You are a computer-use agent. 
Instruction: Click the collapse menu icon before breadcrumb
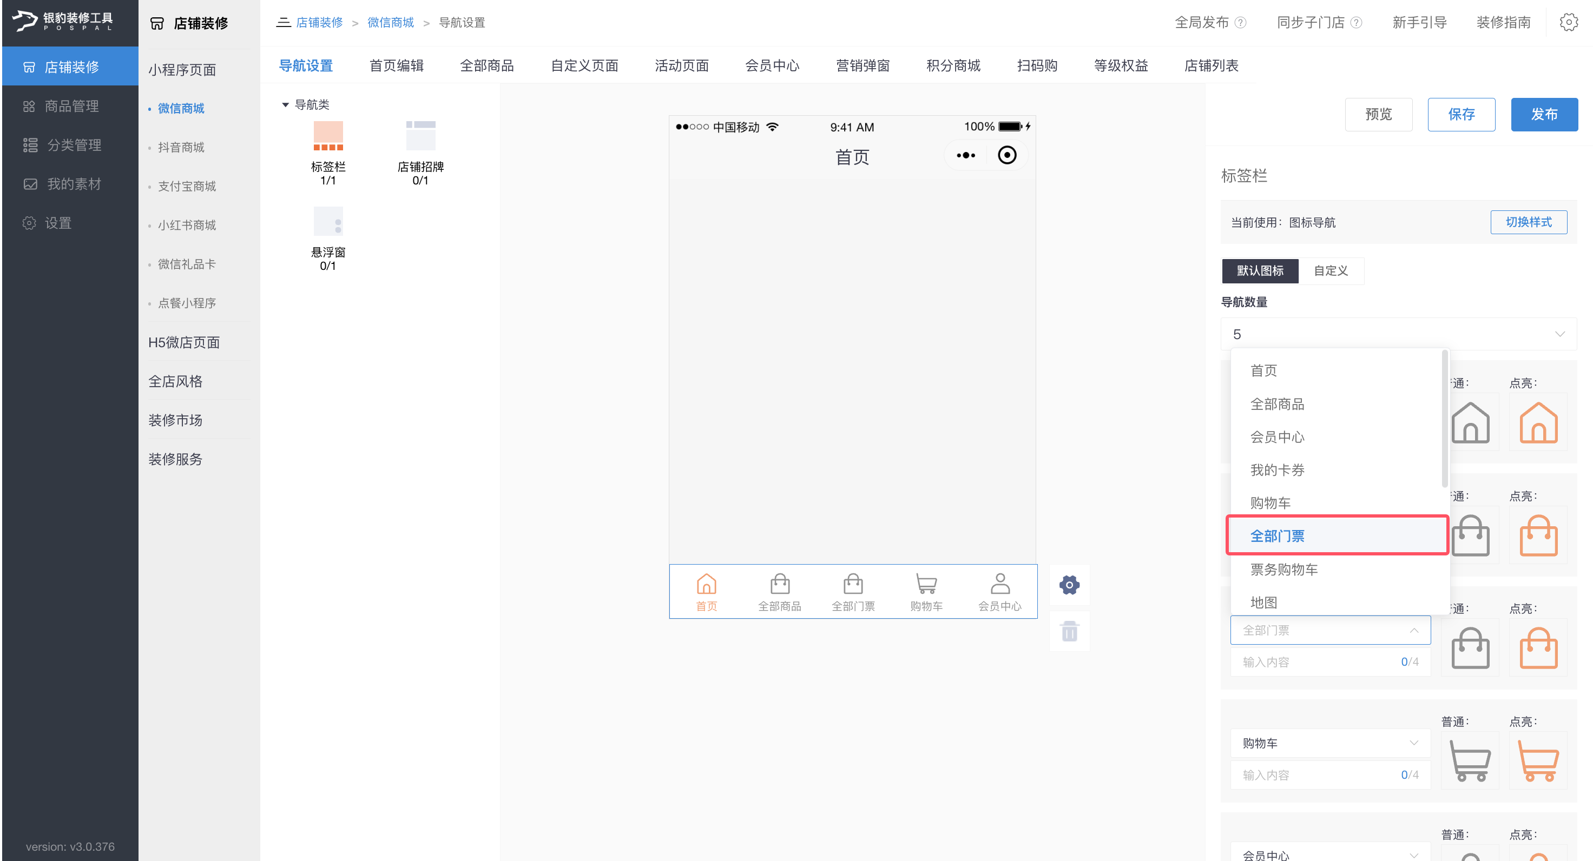[283, 23]
